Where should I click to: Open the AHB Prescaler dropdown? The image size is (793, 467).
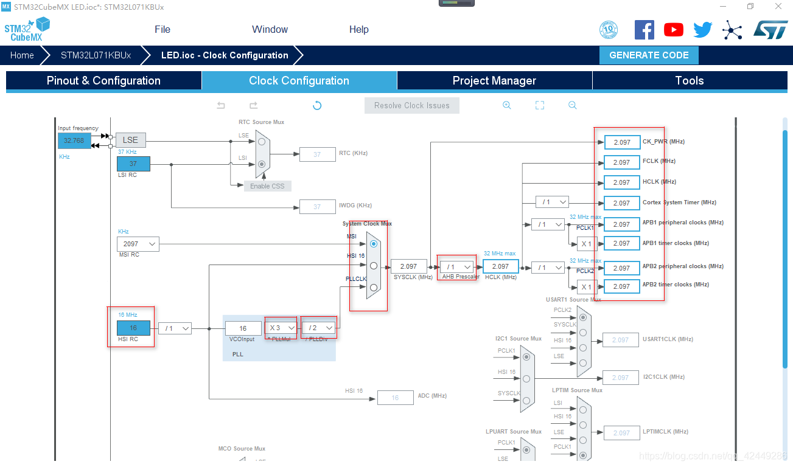pyautogui.click(x=456, y=266)
